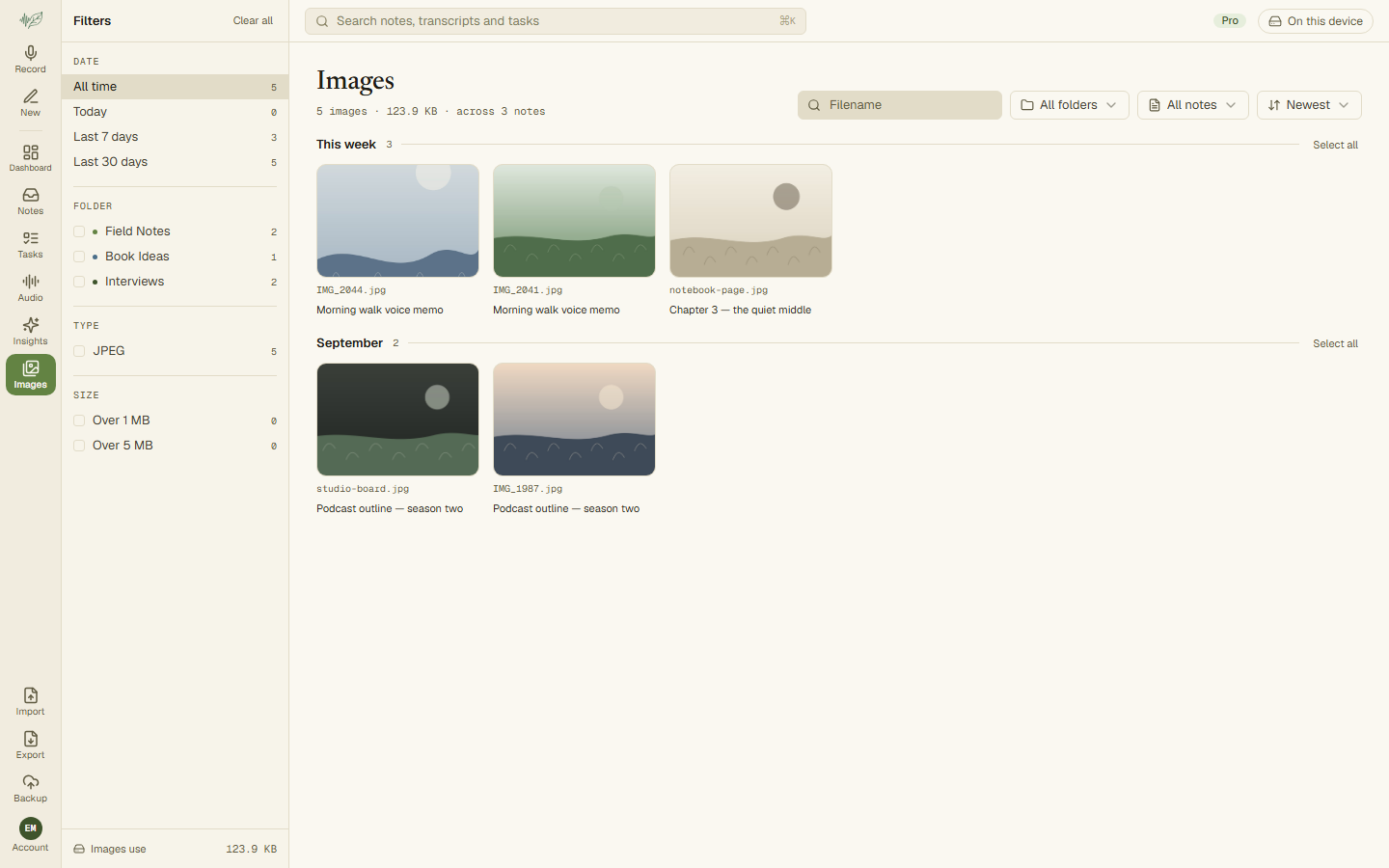Open the Export option
The image size is (1389, 868).
point(31,745)
